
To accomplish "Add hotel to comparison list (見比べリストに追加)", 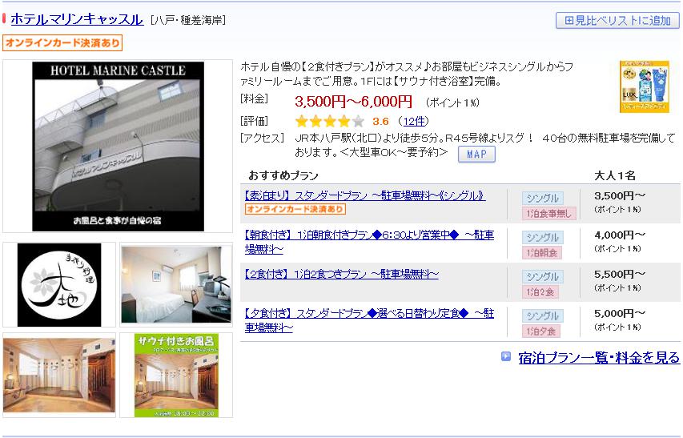I will click(x=617, y=21).
